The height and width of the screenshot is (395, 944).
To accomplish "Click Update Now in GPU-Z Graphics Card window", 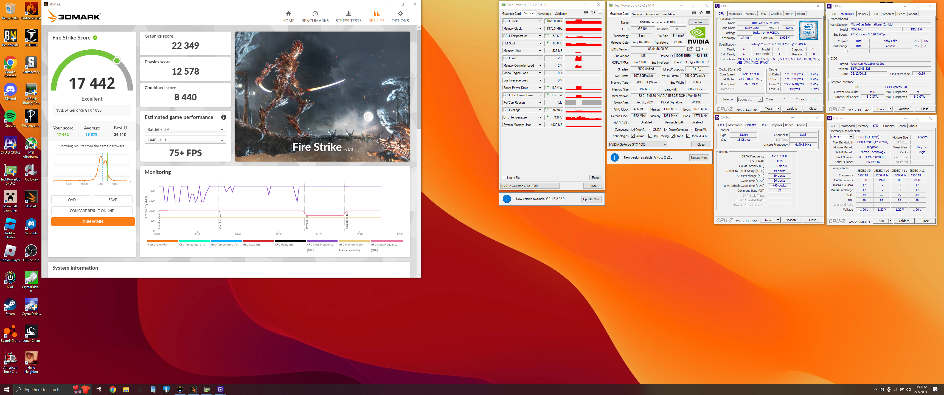I will 699,157.
